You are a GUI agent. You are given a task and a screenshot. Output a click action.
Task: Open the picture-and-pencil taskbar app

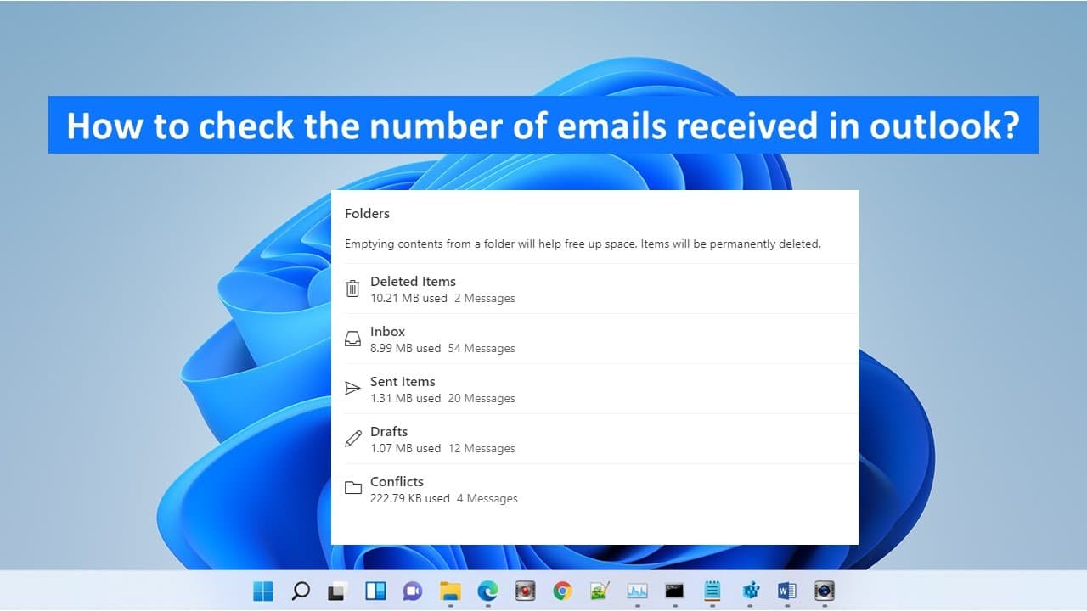(600, 591)
